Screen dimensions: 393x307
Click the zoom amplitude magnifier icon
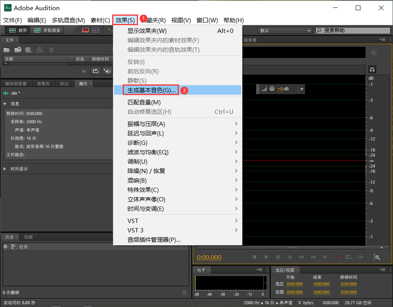point(377,257)
